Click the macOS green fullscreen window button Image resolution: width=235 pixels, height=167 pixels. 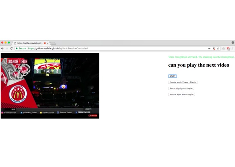(9, 43)
